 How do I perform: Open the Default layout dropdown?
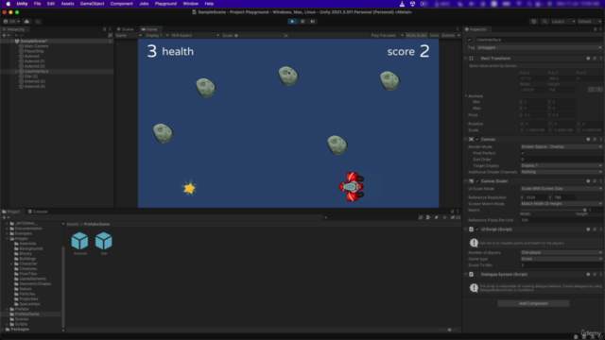coord(590,22)
